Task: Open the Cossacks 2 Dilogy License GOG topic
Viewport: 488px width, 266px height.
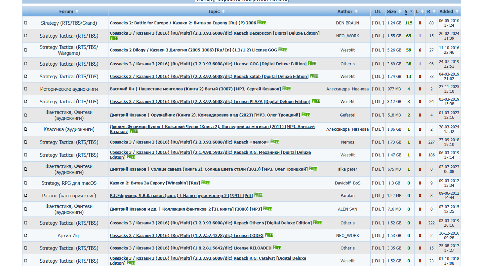Action: [x=193, y=50]
